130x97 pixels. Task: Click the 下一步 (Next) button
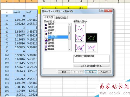coord(91,72)
